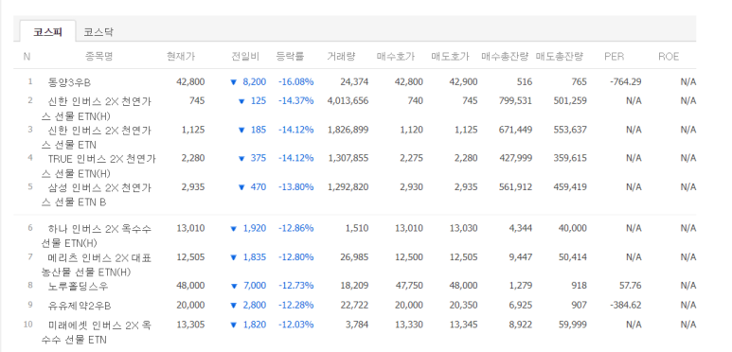The image size is (732, 352).
Task: Click the 거래량 column header
Action: pyautogui.click(x=341, y=57)
